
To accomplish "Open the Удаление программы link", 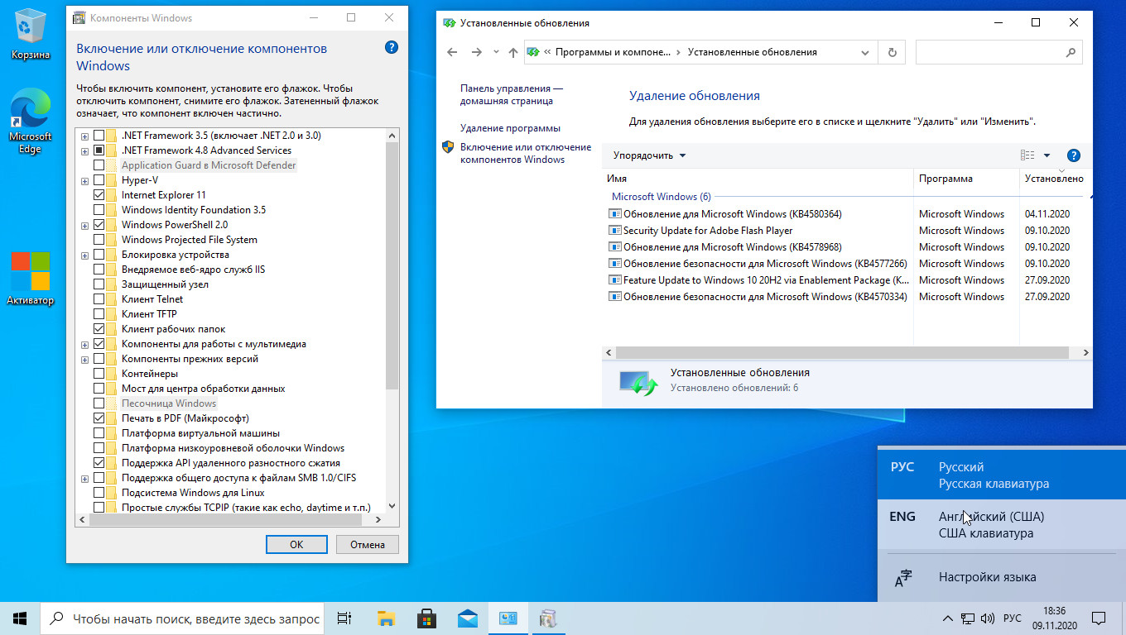I will [x=510, y=128].
